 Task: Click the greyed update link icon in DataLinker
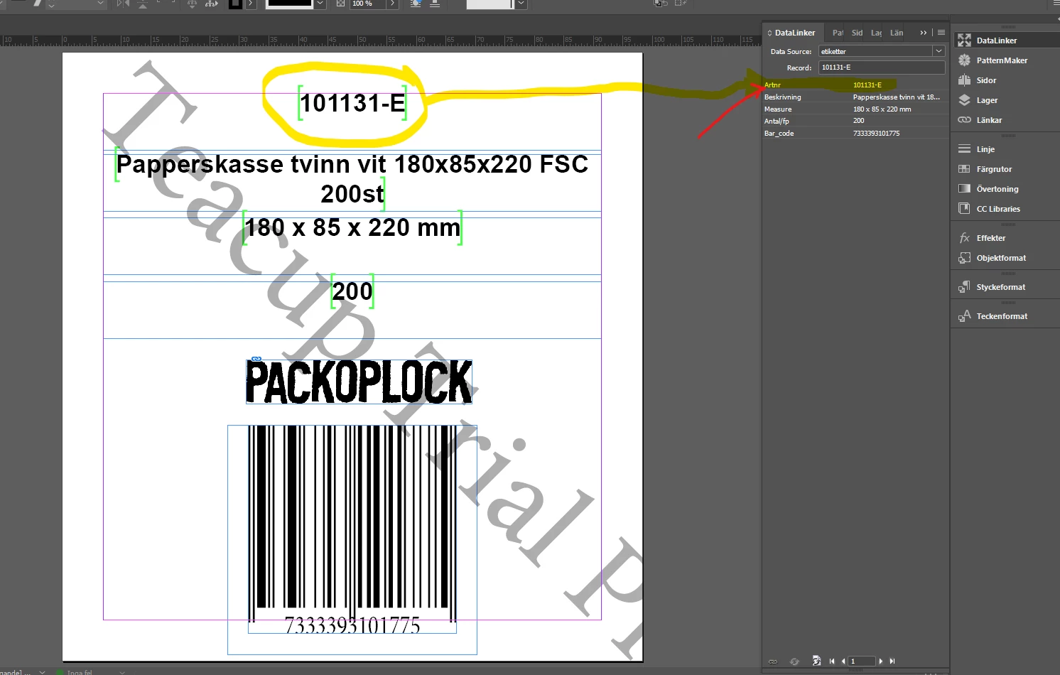click(x=794, y=661)
